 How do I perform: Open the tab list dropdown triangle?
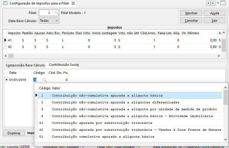pos(218,3)
